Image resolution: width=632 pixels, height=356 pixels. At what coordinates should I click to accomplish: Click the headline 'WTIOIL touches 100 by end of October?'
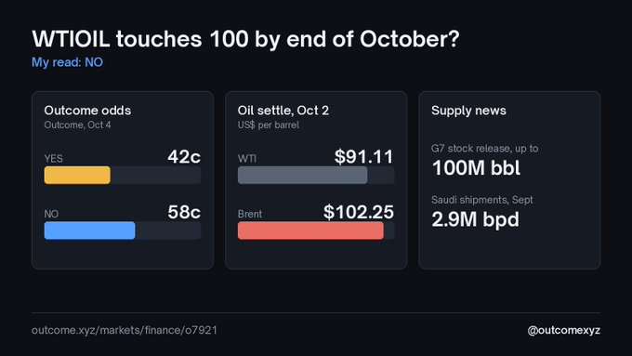(x=245, y=39)
